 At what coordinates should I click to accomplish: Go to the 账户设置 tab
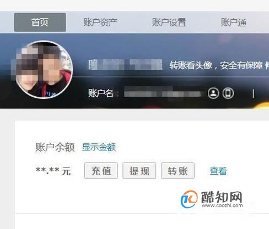pyautogui.click(x=169, y=23)
